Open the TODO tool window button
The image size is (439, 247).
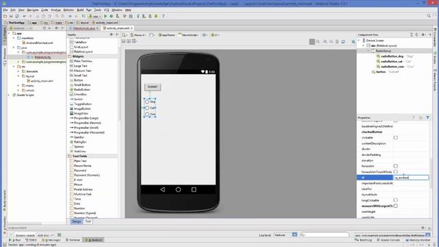click(31, 240)
